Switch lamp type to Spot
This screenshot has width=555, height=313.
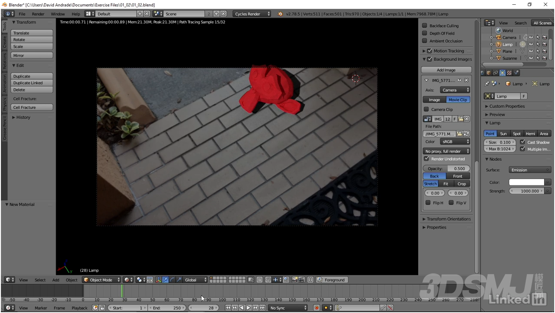(517, 134)
